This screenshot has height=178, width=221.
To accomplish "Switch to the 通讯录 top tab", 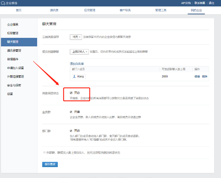I will tap(54, 10).
